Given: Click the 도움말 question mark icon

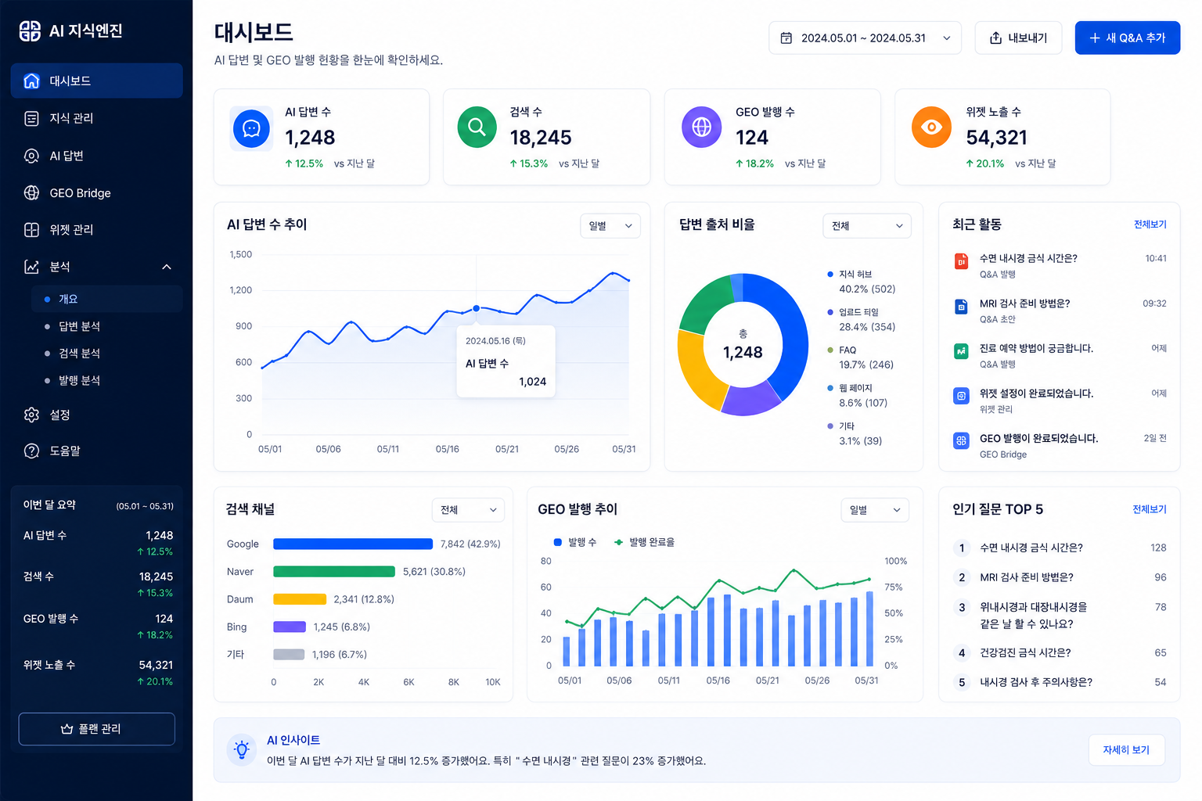Looking at the screenshot, I should 31,451.
